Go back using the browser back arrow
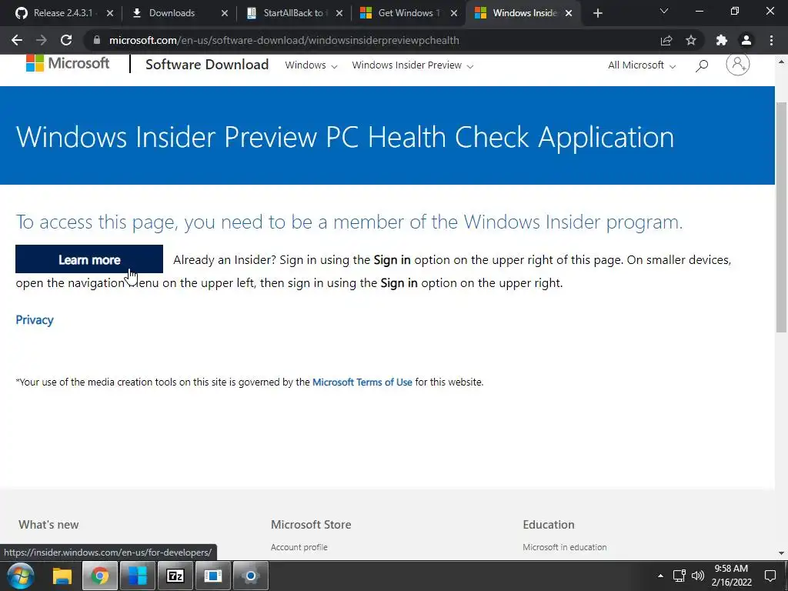This screenshot has height=591, width=788. (x=17, y=40)
